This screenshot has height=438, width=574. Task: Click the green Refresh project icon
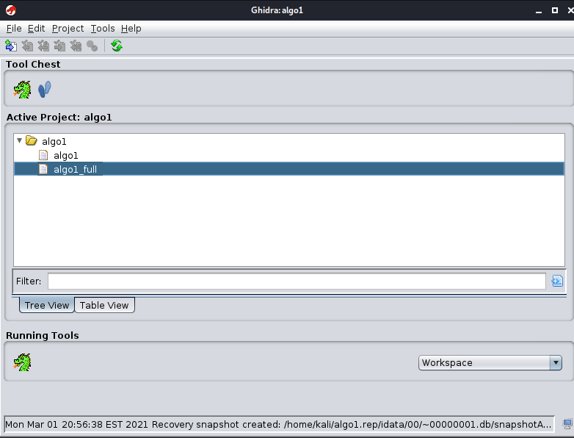tap(117, 46)
